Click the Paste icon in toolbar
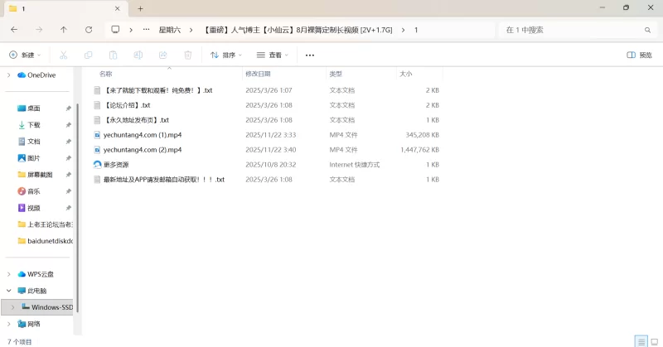The image size is (663, 347). click(x=113, y=55)
